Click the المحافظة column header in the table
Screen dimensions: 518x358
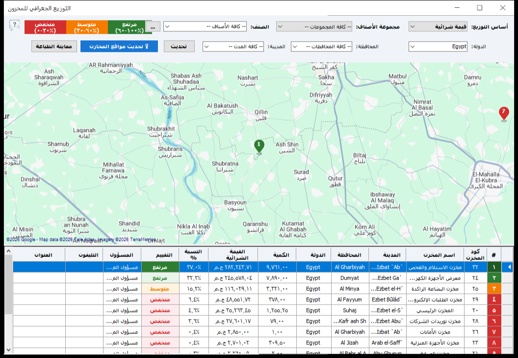[350, 255]
